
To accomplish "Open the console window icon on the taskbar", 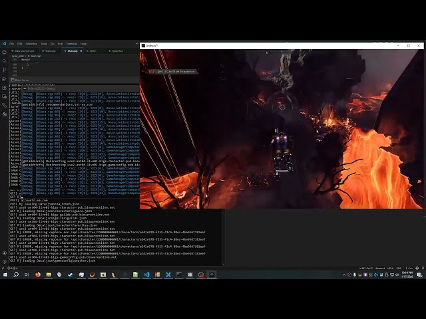I will click(x=179, y=274).
